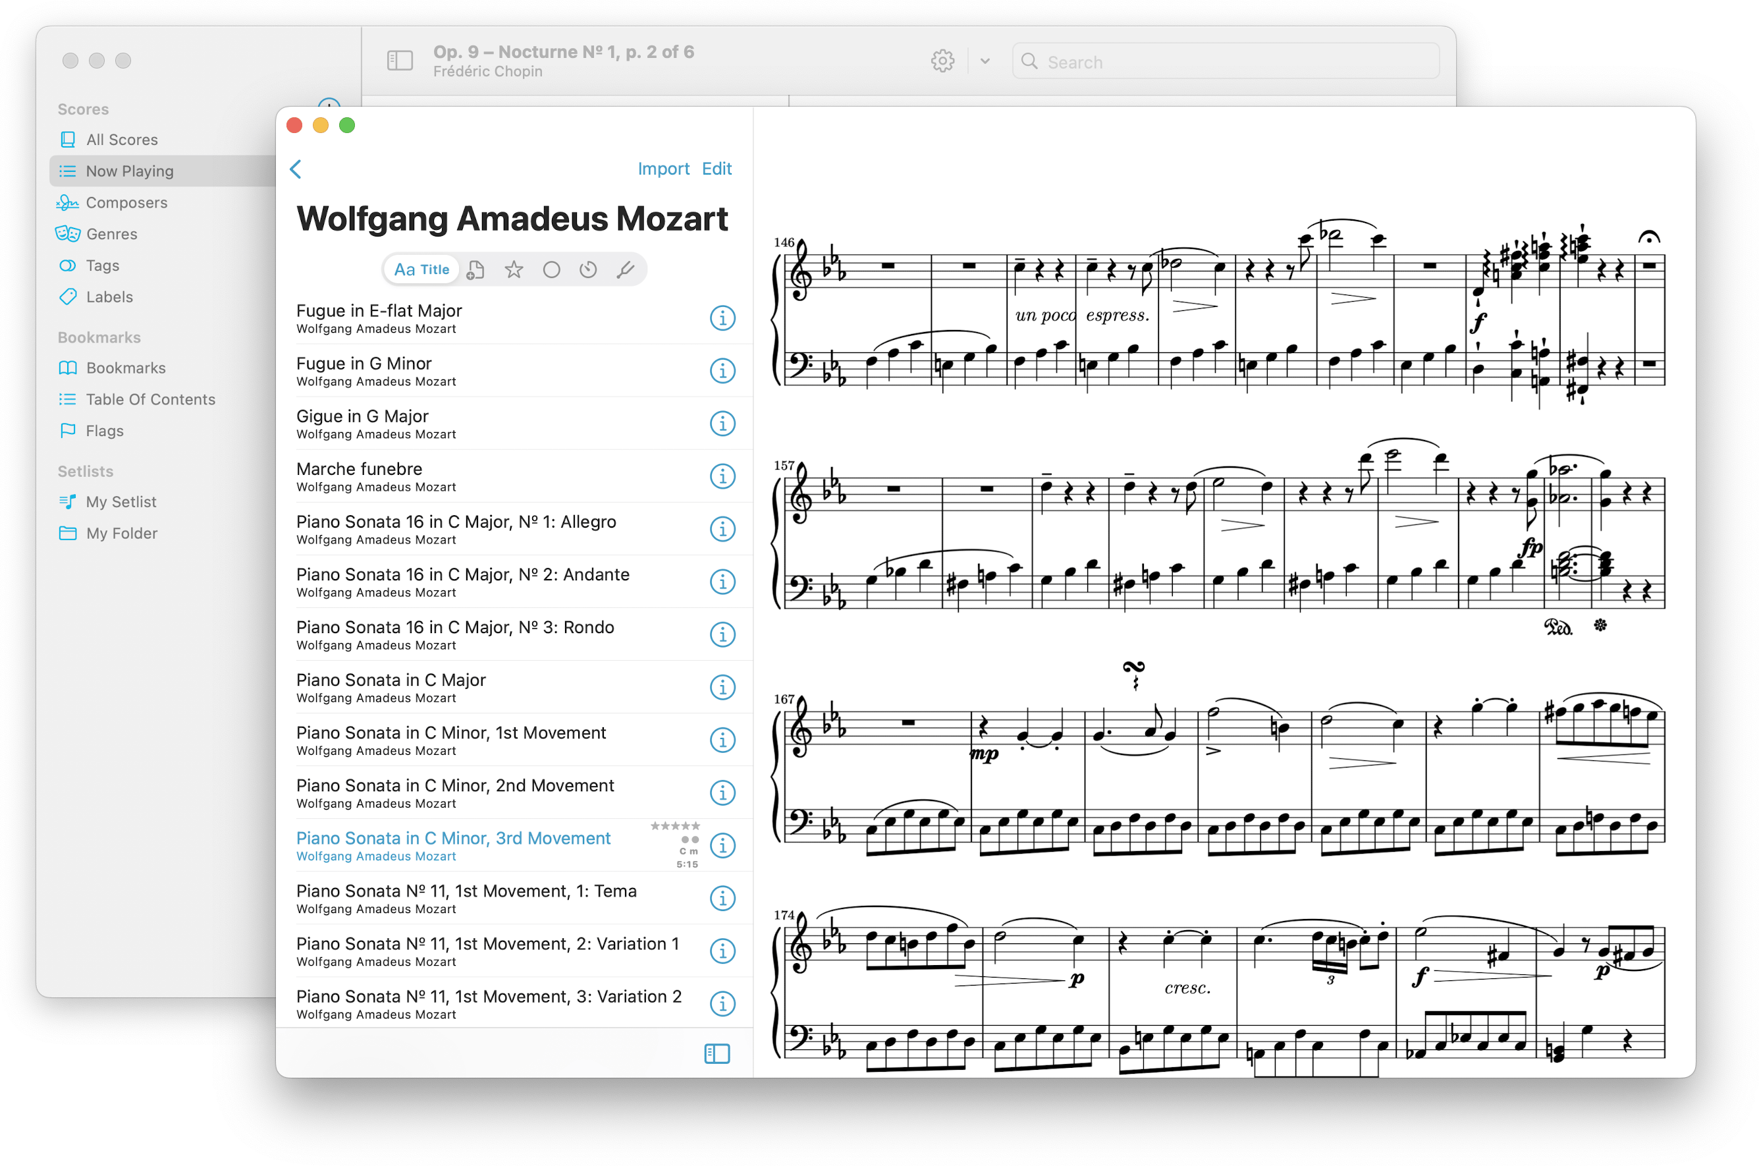Open the gear settings in back window
This screenshot has height=1166, width=1759.
pos(942,61)
